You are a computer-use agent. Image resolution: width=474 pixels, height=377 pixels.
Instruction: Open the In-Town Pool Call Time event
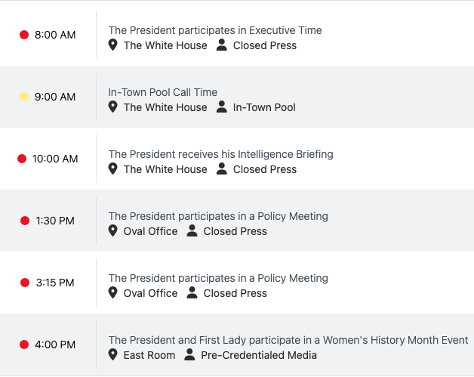point(163,93)
